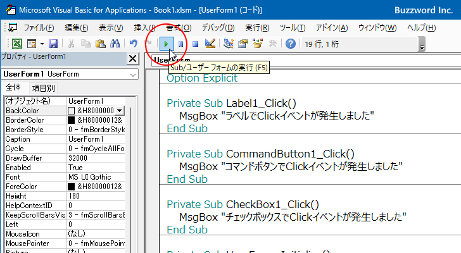The width and height of the screenshot is (461, 253).
Task: Select the BorderStyle property row
Action: coord(65,130)
